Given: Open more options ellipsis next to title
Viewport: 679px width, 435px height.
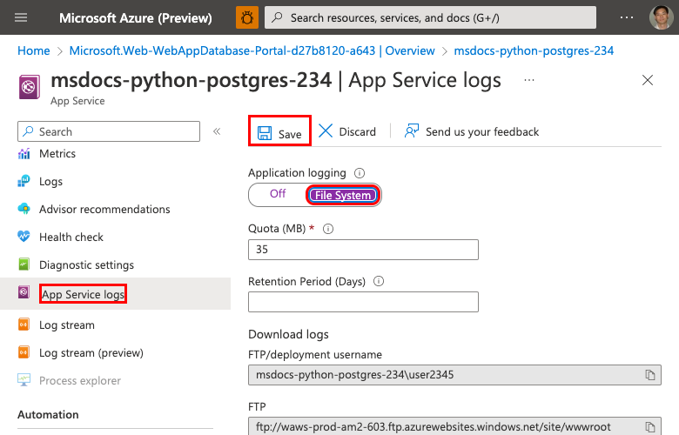Looking at the screenshot, I should click(529, 80).
